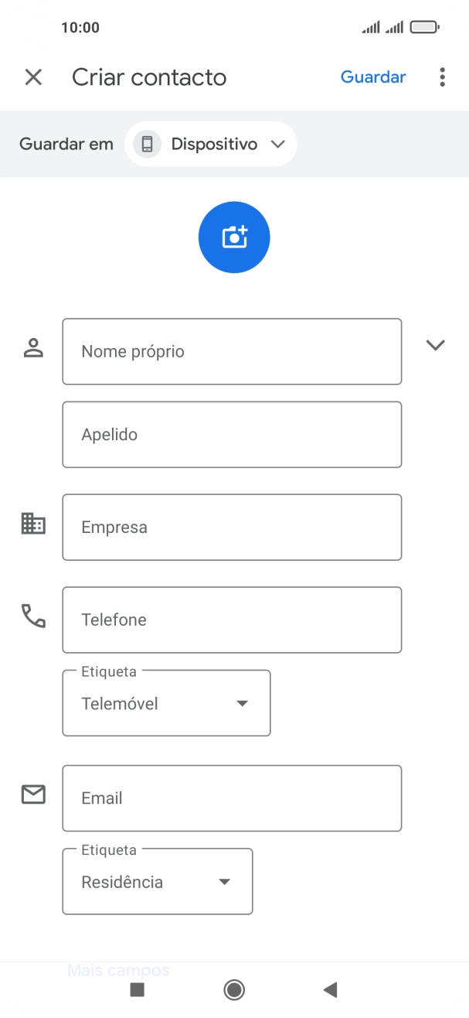The width and height of the screenshot is (469, 1018).
Task: Click into the Nome próprio field
Action: click(232, 351)
